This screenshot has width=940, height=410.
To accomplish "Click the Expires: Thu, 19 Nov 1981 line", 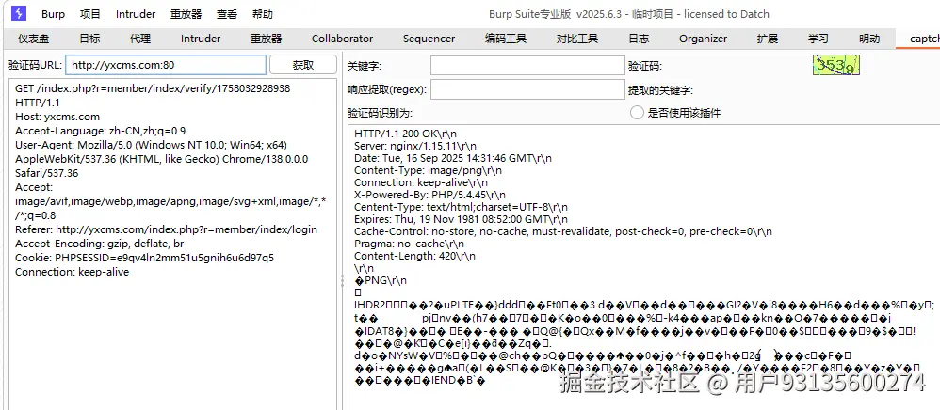I will point(461,219).
